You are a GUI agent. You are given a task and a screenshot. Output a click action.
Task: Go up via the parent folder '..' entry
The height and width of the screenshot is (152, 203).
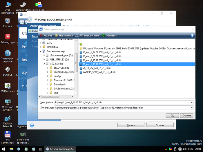pos(82,45)
